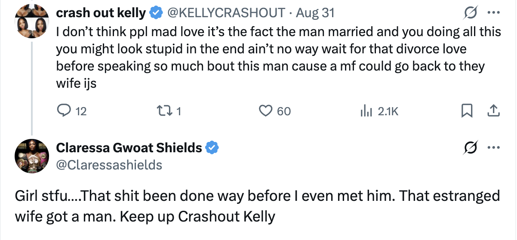517x240 pixels.
Task: Share crash out kelly's tweet
Action: [493, 111]
